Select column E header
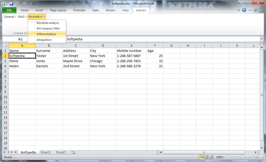Image resolution: width=266 pixels, height=162 pixels. click(132, 45)
